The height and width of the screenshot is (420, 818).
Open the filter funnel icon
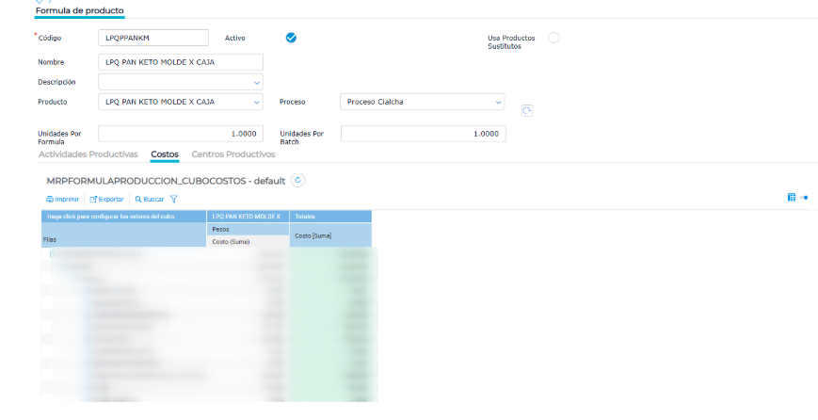pyautogui.click(x=173, y=200)
